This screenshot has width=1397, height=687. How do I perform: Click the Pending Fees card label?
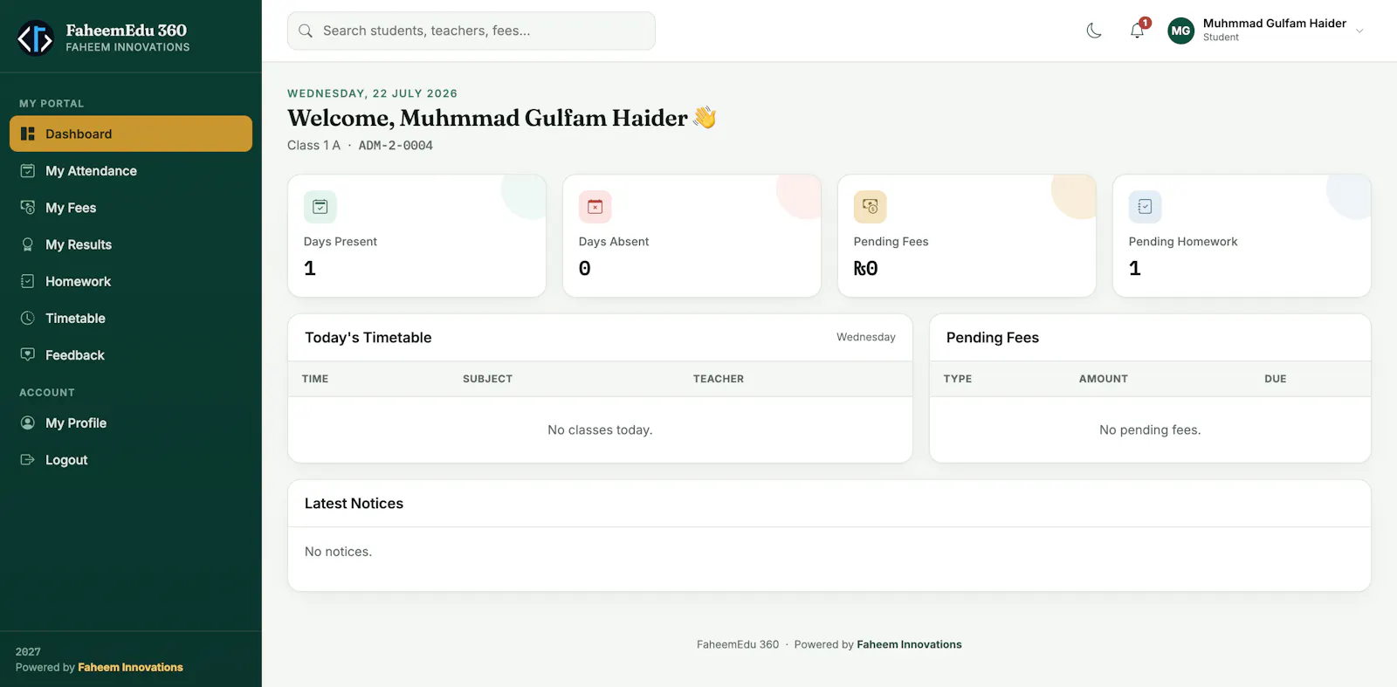click(891, 242)
